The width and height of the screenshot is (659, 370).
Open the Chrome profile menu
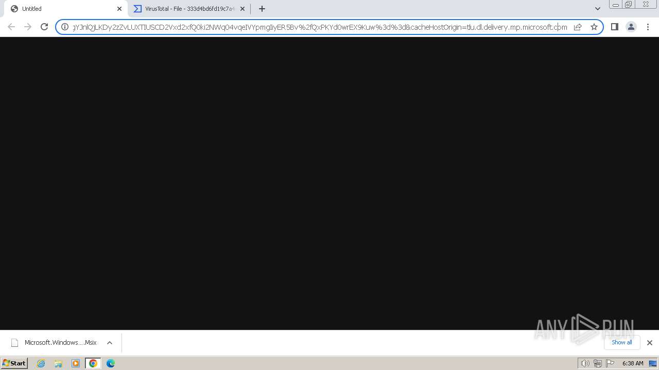631,27
